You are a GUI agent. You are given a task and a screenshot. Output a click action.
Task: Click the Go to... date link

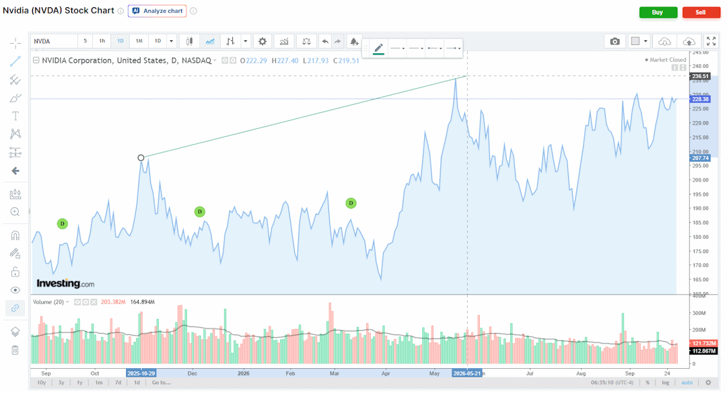tap(162, 382)
